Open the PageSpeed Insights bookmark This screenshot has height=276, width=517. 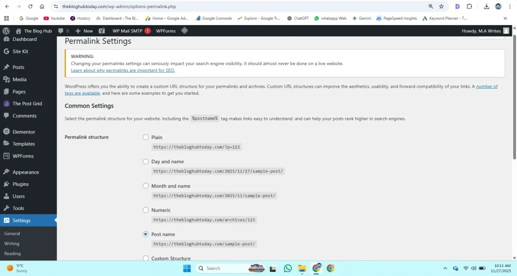397,19
